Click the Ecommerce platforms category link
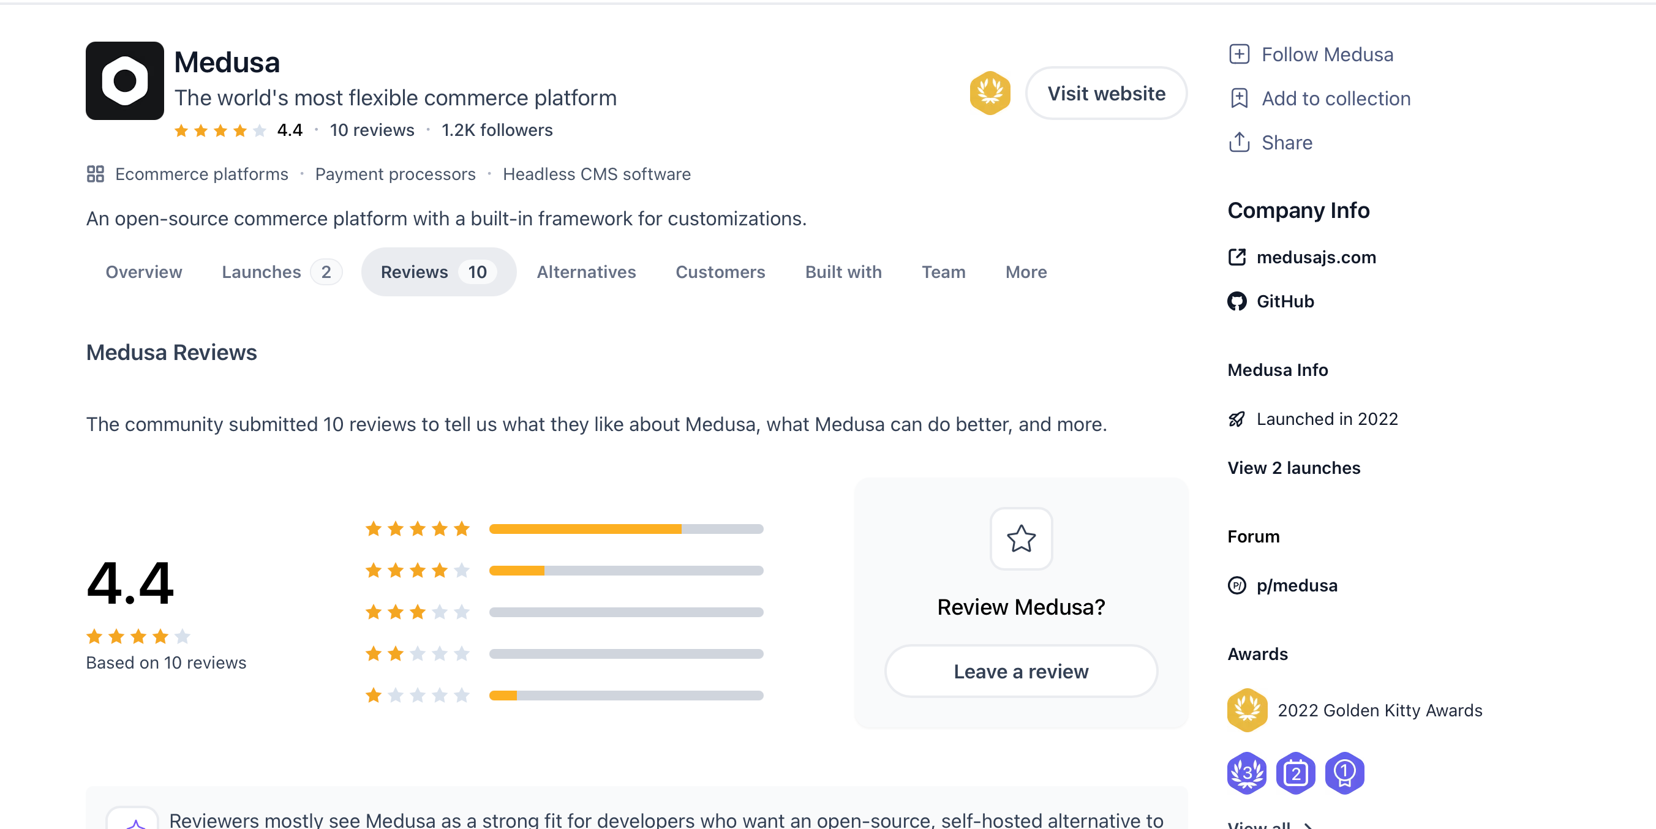Image resolution: width=1656 pixels, height=829 pixels. click(201, 174)
